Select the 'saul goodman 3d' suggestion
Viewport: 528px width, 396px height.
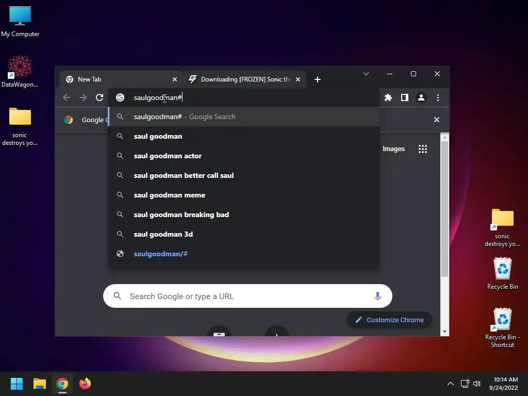pos(244,234)
